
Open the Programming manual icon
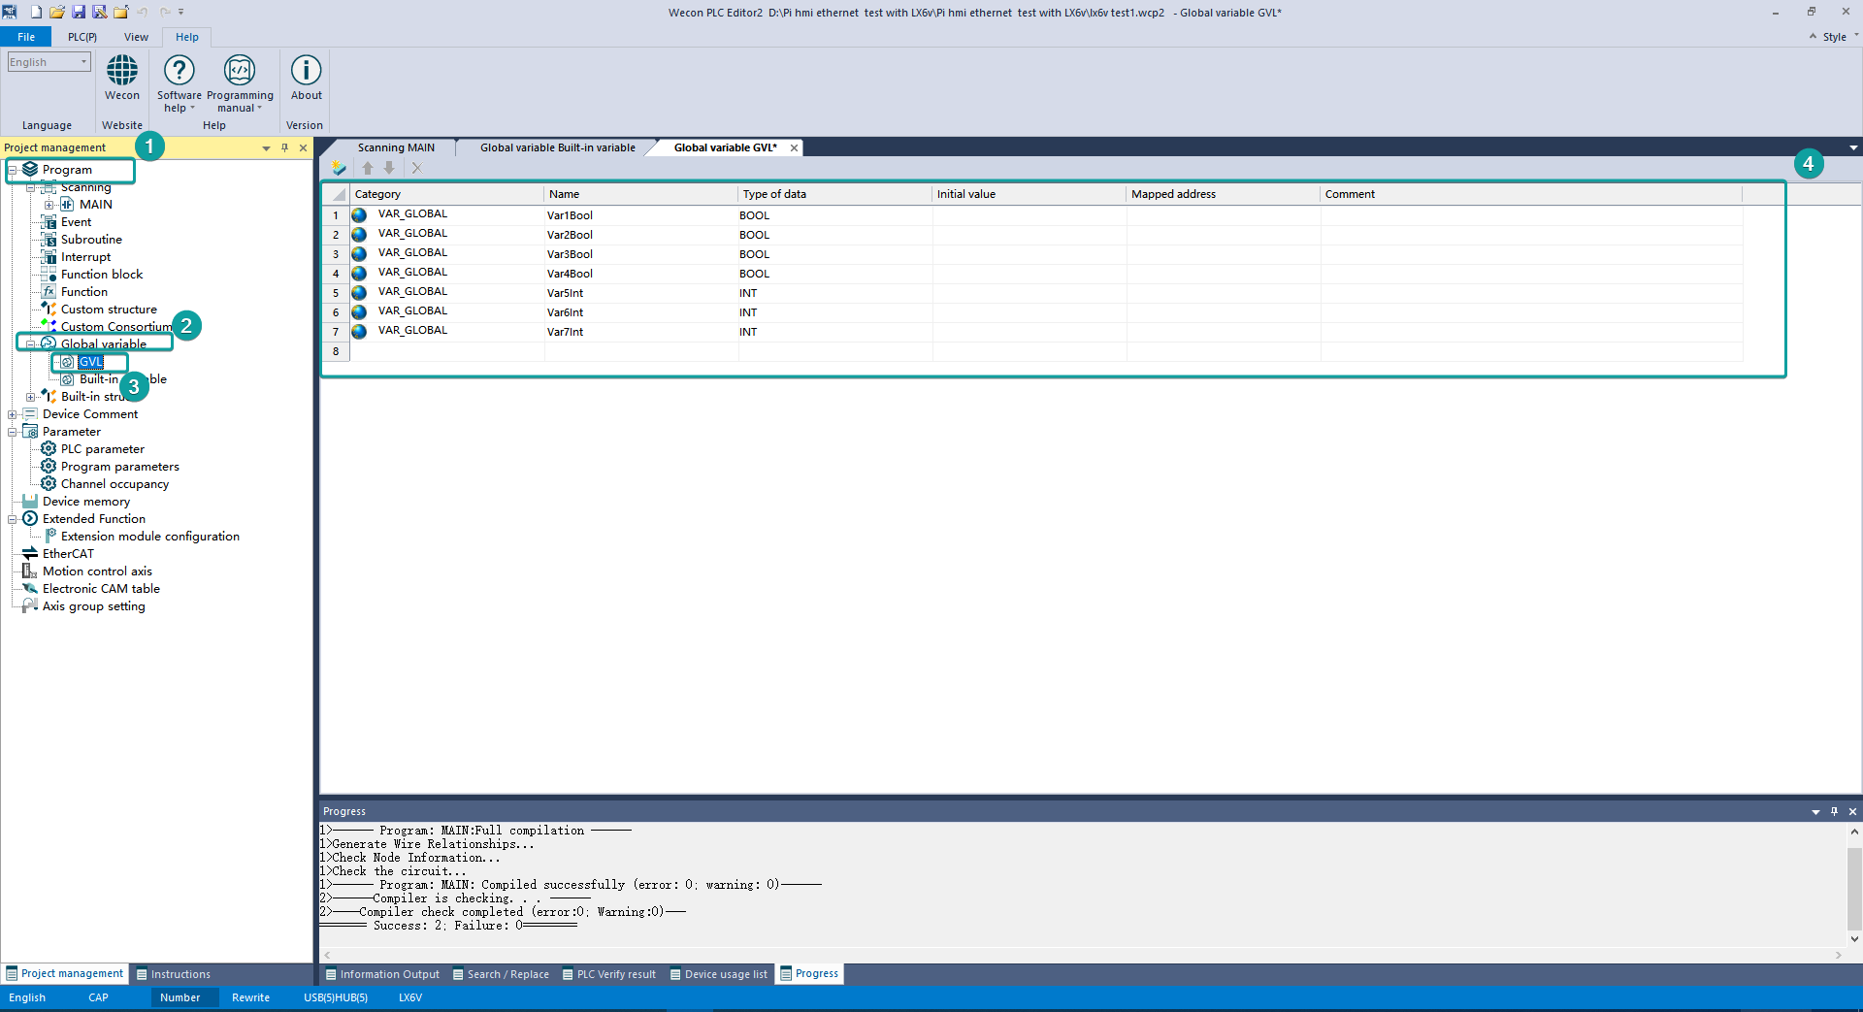click(240, 70)
